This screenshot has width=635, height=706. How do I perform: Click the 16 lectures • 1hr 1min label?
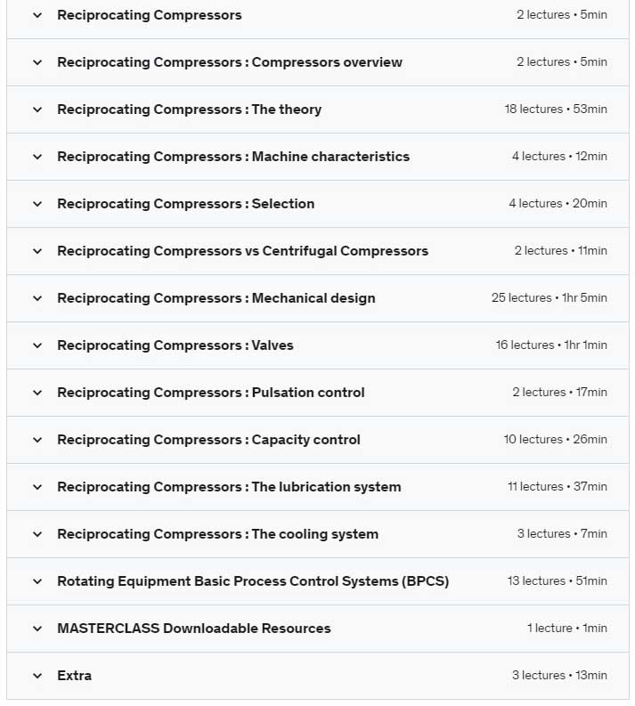point(551,345)
